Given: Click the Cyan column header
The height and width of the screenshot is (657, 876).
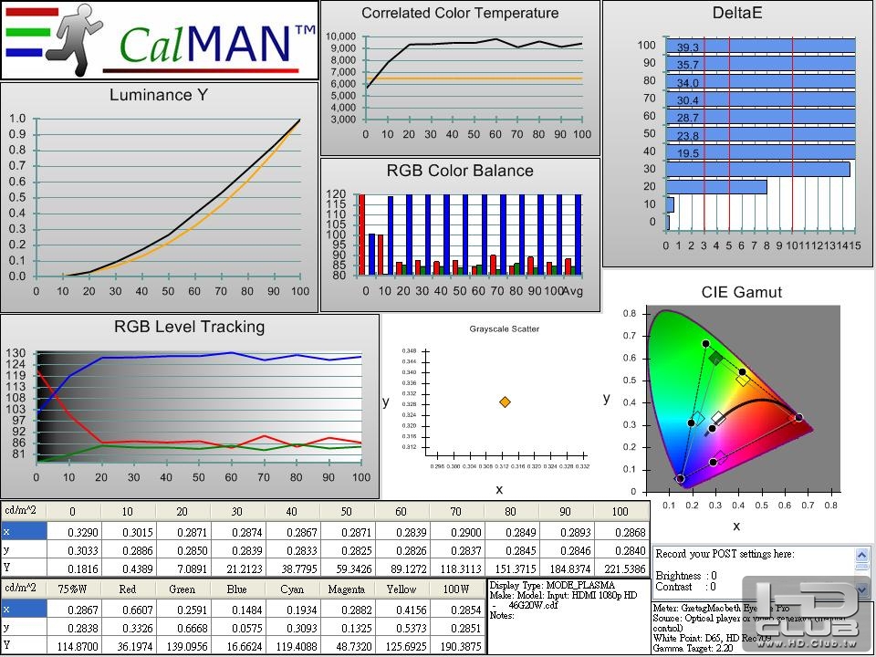Looking at the screenshot, I should click(293, 589).
